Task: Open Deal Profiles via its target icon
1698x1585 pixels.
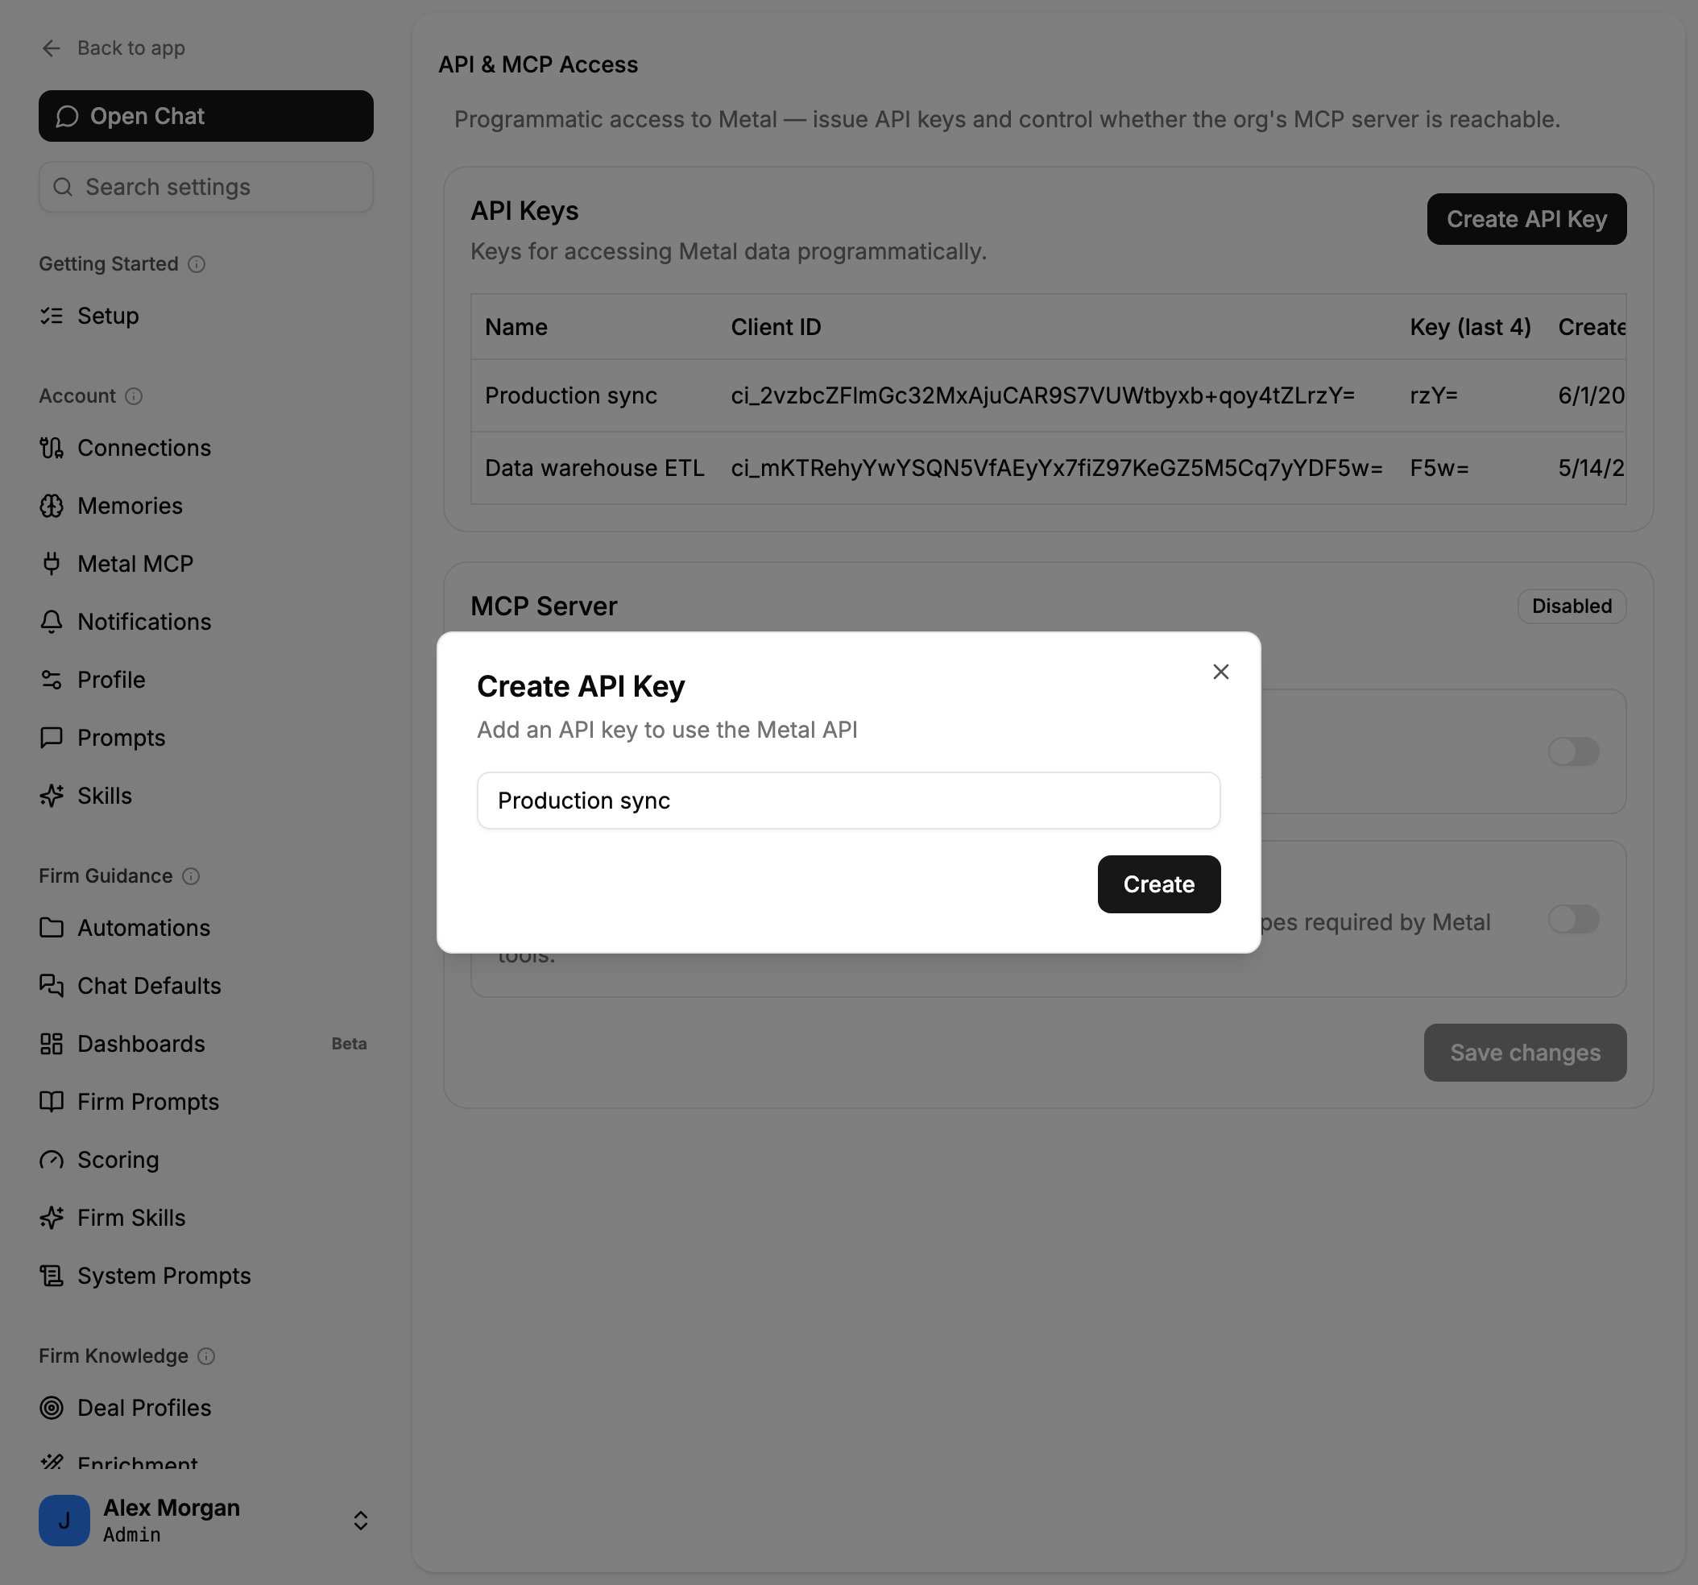Action: (x=52, y=1407)
